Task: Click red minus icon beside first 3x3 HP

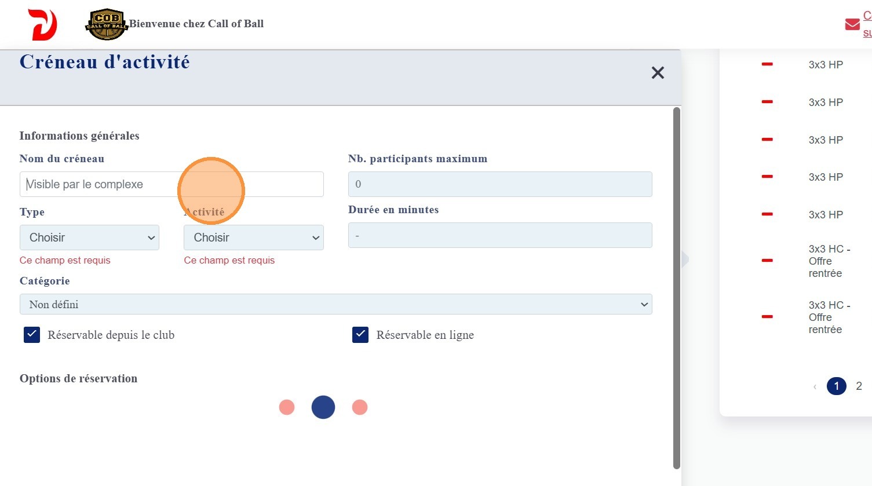Action: [767, 64]
